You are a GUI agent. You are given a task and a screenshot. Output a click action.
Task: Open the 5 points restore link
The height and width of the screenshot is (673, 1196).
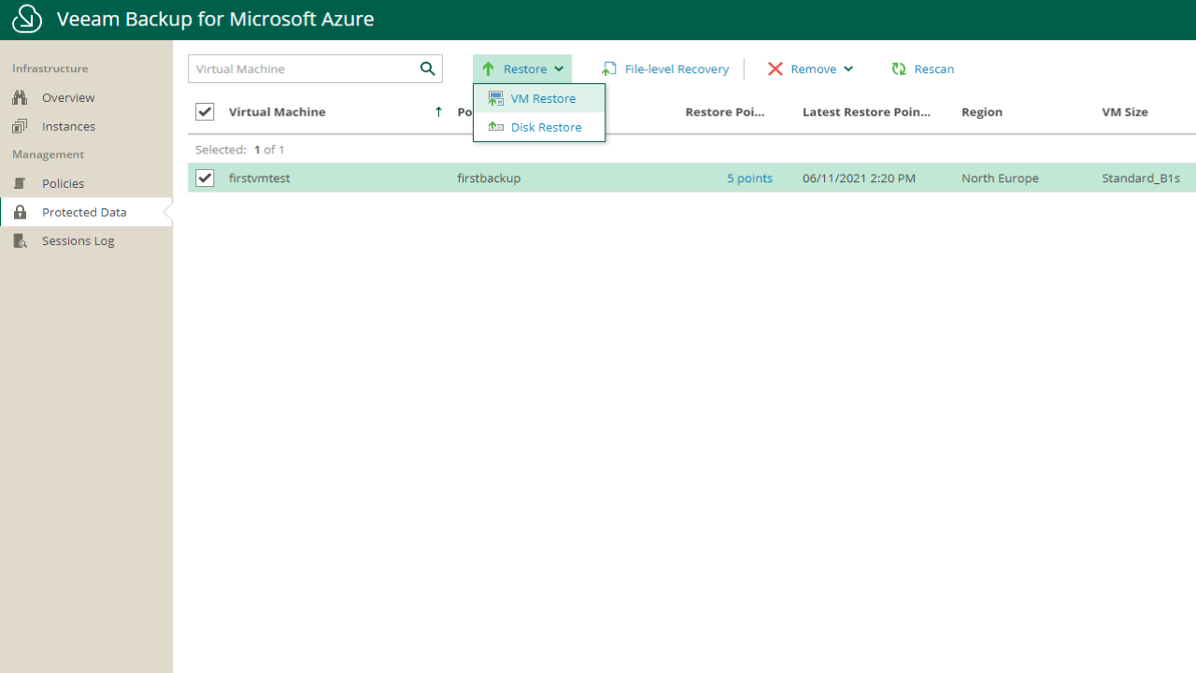tap(749, 179)
